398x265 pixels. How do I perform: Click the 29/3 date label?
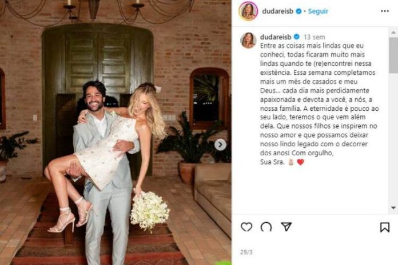[x=246, y=252]
